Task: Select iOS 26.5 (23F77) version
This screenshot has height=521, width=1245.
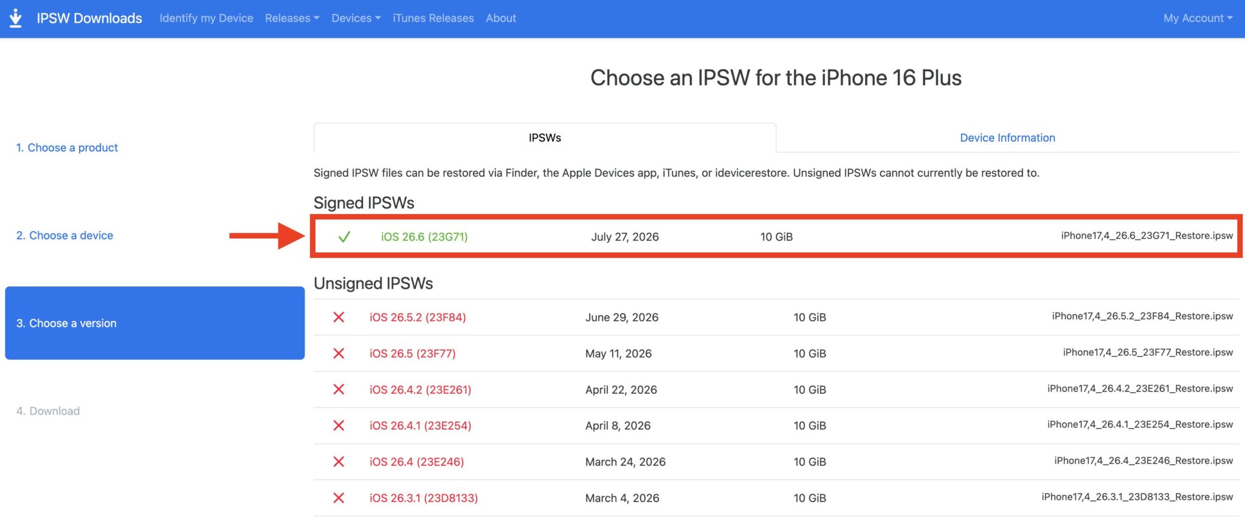Action: coord(412,353)
